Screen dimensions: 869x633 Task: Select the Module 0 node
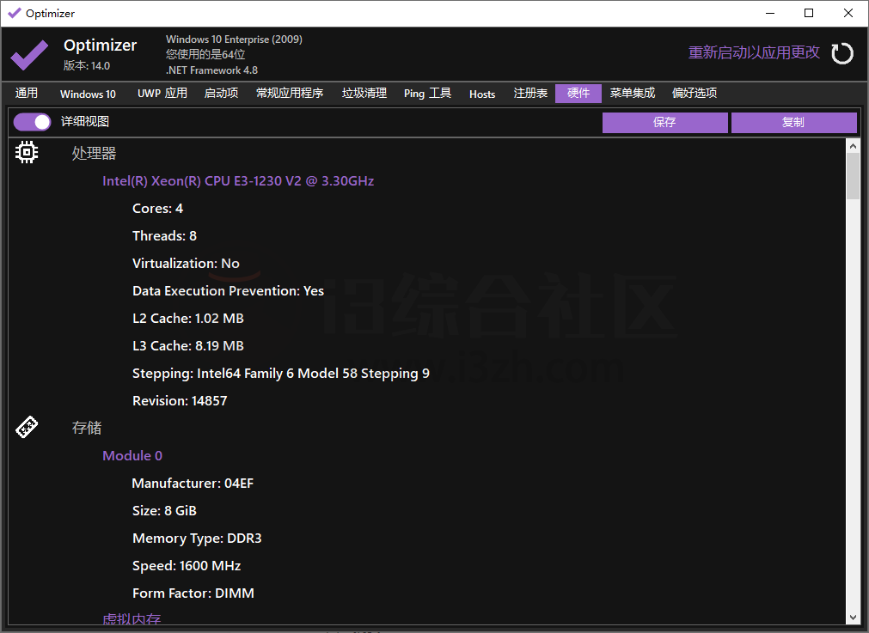tap(132, 456)
